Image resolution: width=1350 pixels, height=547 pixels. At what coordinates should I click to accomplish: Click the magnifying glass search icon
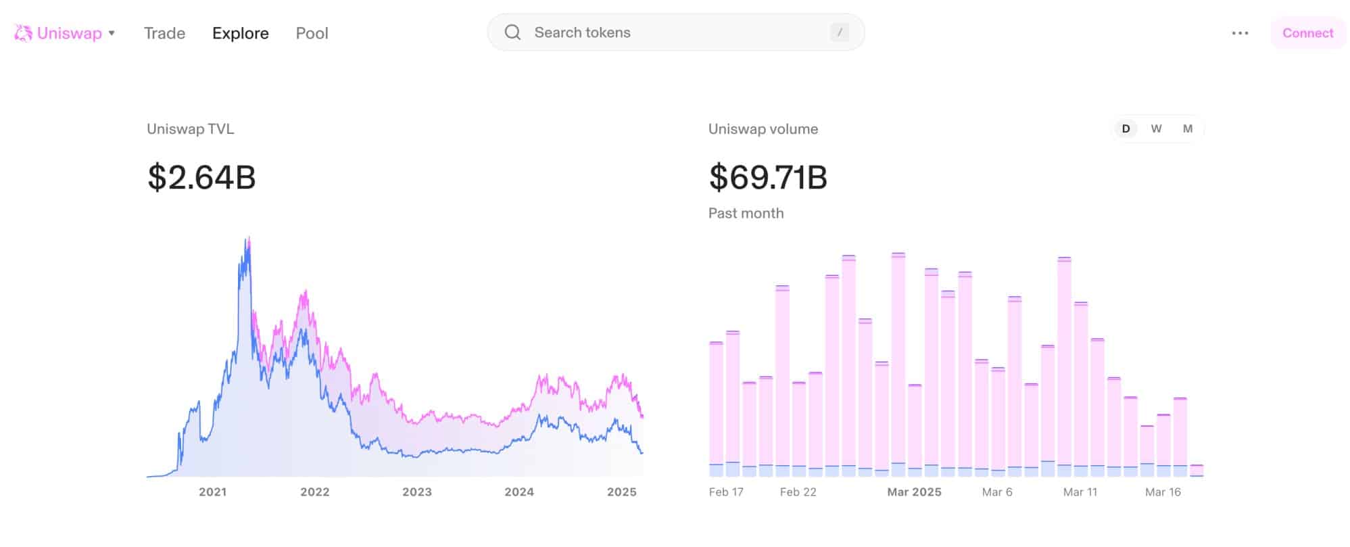(x=513, y=32)
